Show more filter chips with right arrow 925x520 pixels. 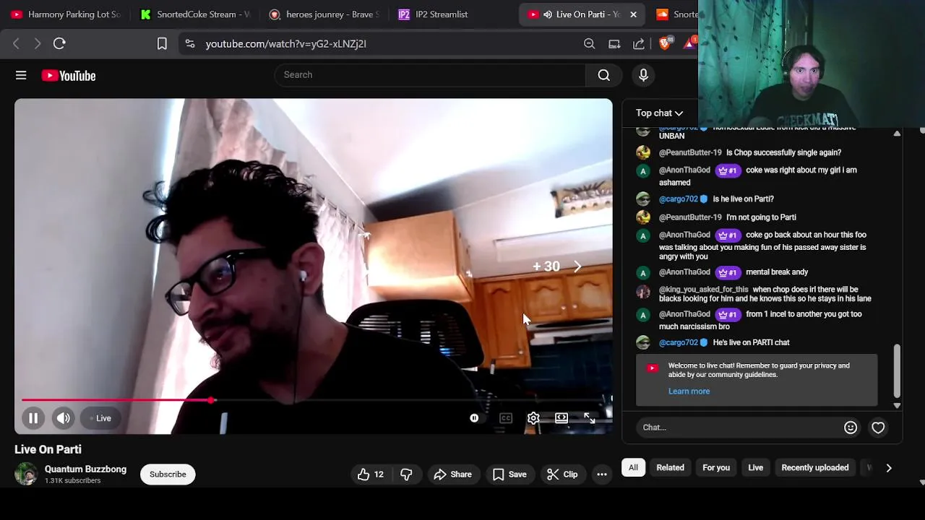coord(889,468)
